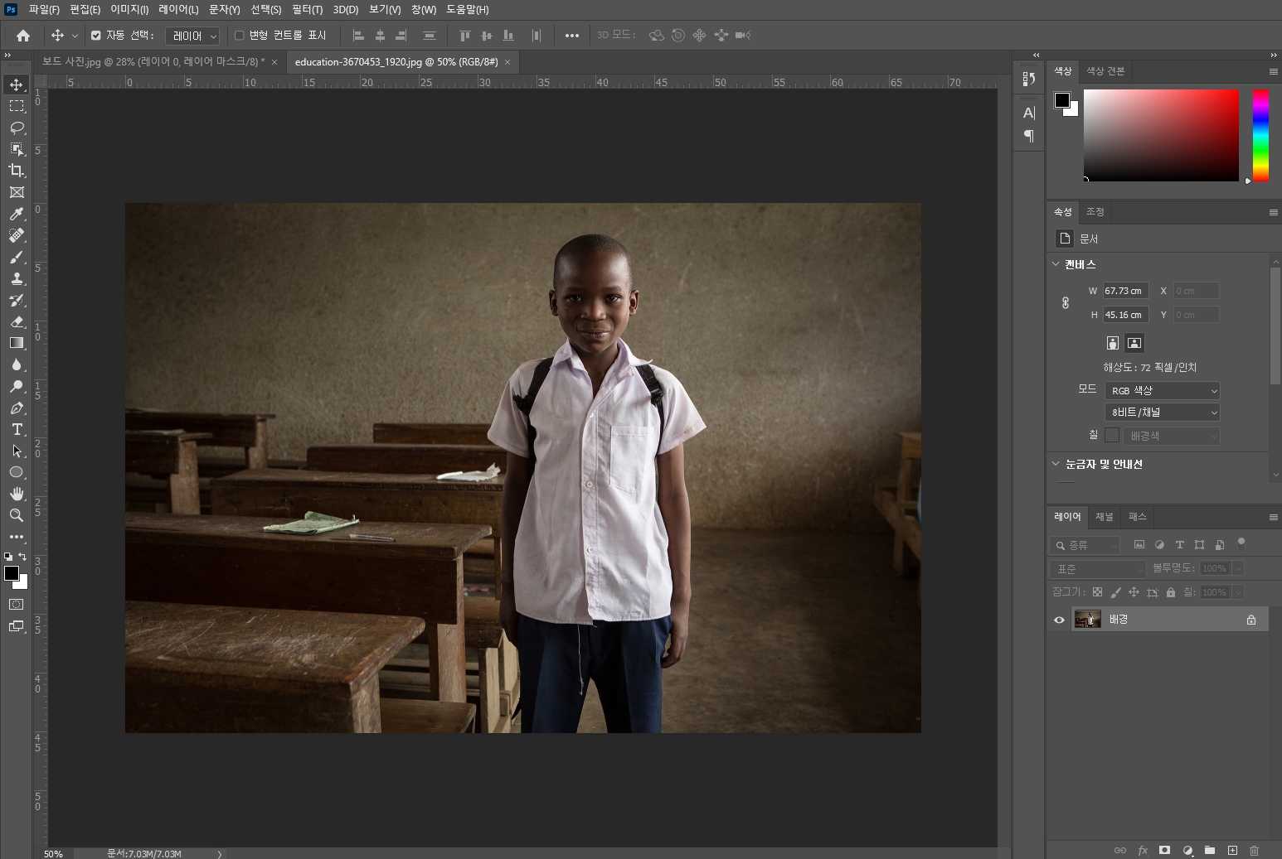Screen dimensions: 1282x859
Task: Toggle filter for pixel layers
Action: 1139,544
